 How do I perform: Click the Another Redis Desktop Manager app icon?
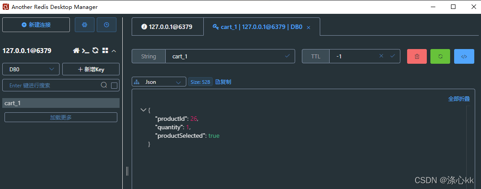point(5,7)
